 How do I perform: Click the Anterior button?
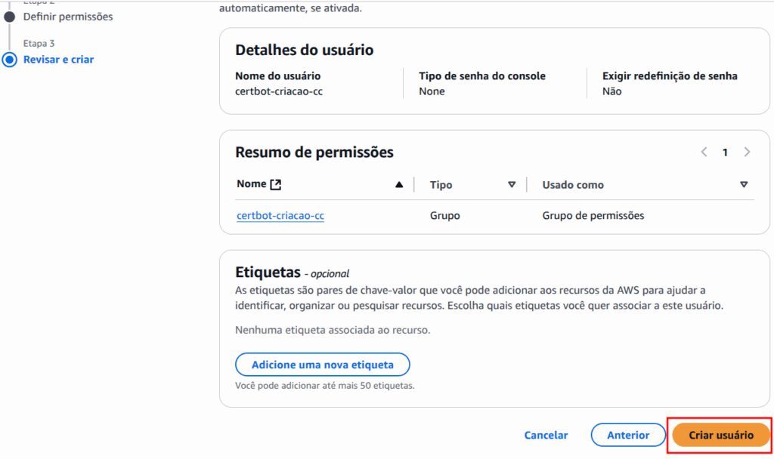(628, 435)
